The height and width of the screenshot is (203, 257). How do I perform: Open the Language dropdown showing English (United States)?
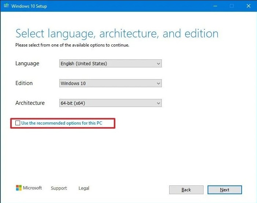point(110,64)
